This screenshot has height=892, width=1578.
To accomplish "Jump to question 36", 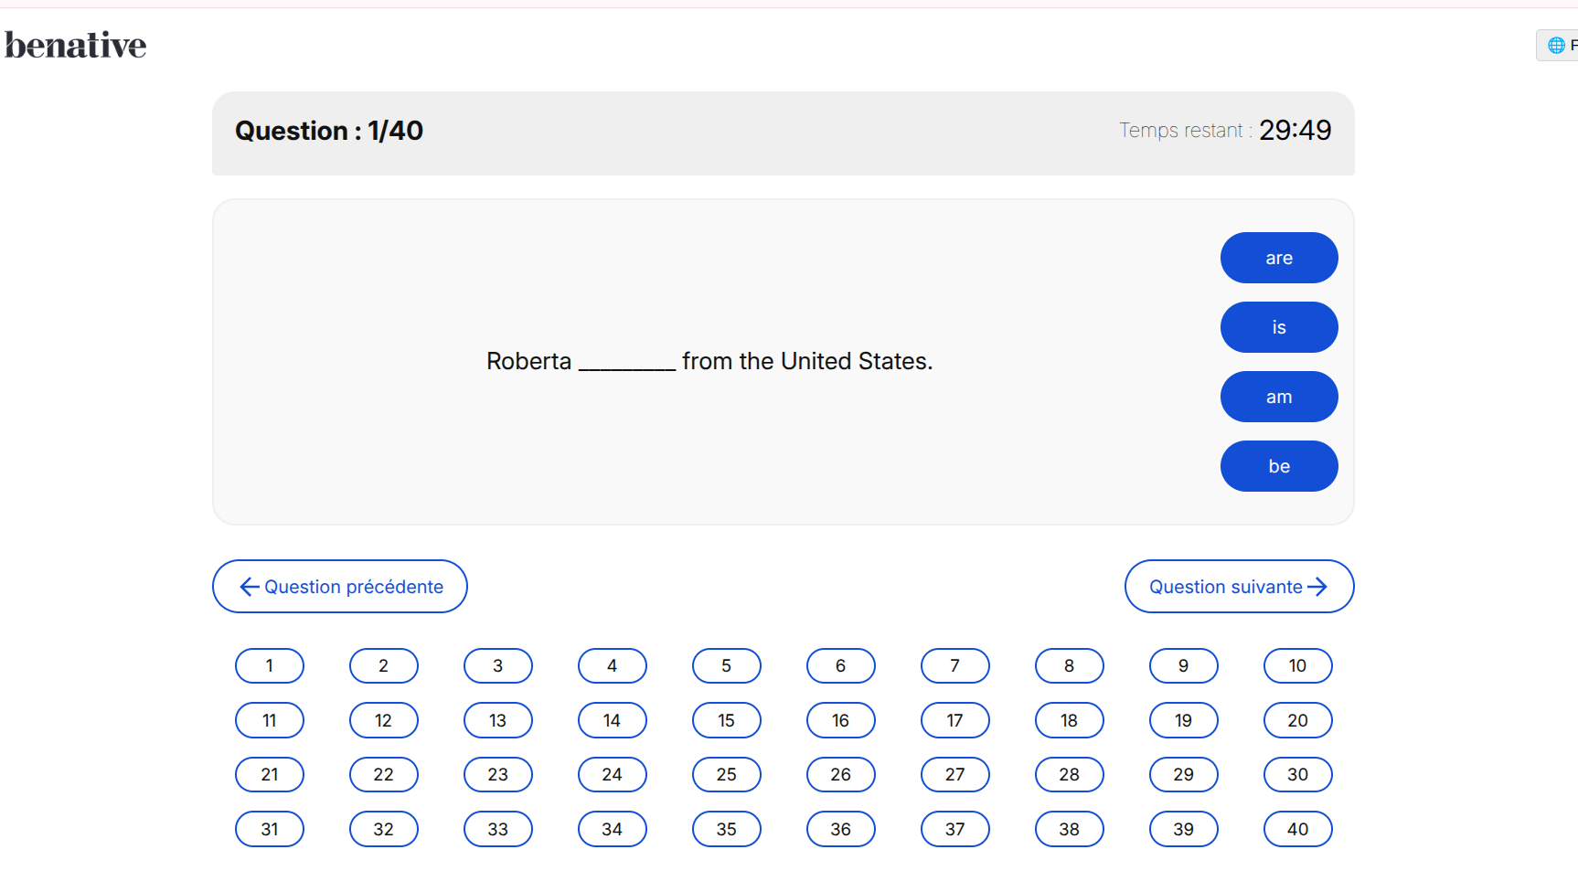I will click(x=841, y=829).
